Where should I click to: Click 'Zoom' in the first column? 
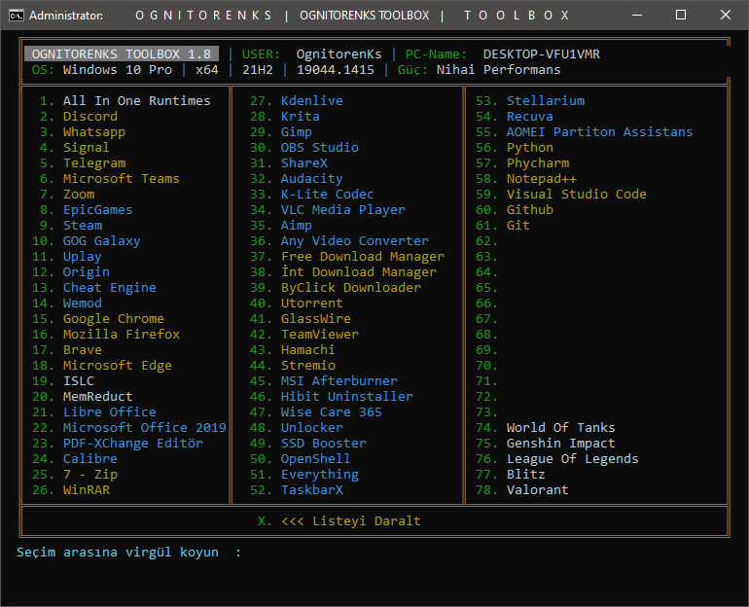click(x=79, y=195)
